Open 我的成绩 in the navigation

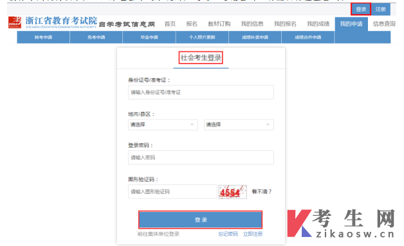click(x=318, y=24)
